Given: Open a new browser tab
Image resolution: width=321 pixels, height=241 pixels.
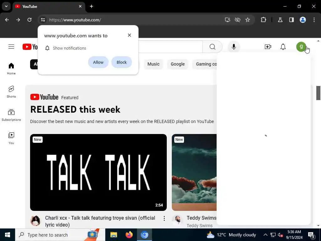Looking at the screenshot, I should coord(92,6).
